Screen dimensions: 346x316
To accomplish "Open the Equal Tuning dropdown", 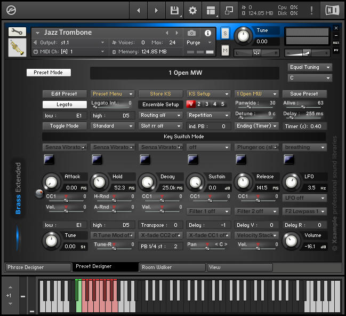I will tap(310, 67).
